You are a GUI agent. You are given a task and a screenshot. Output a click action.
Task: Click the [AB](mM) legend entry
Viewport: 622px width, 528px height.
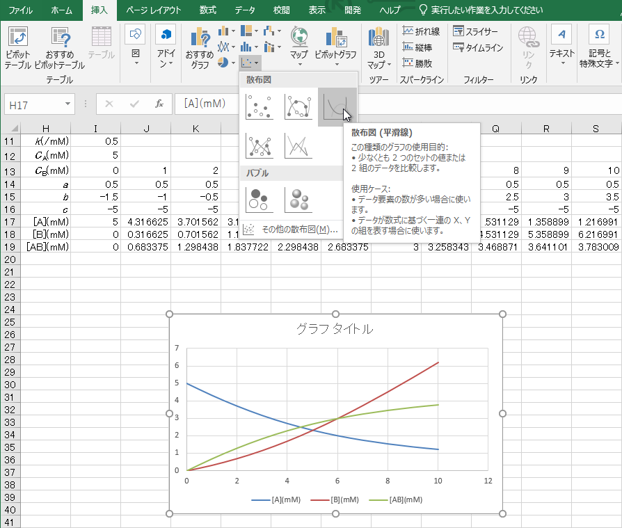(396, 500)
